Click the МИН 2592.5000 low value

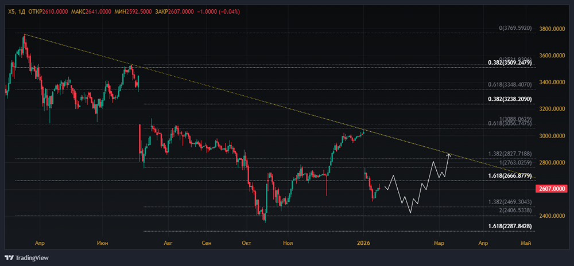tap(134, 11)
